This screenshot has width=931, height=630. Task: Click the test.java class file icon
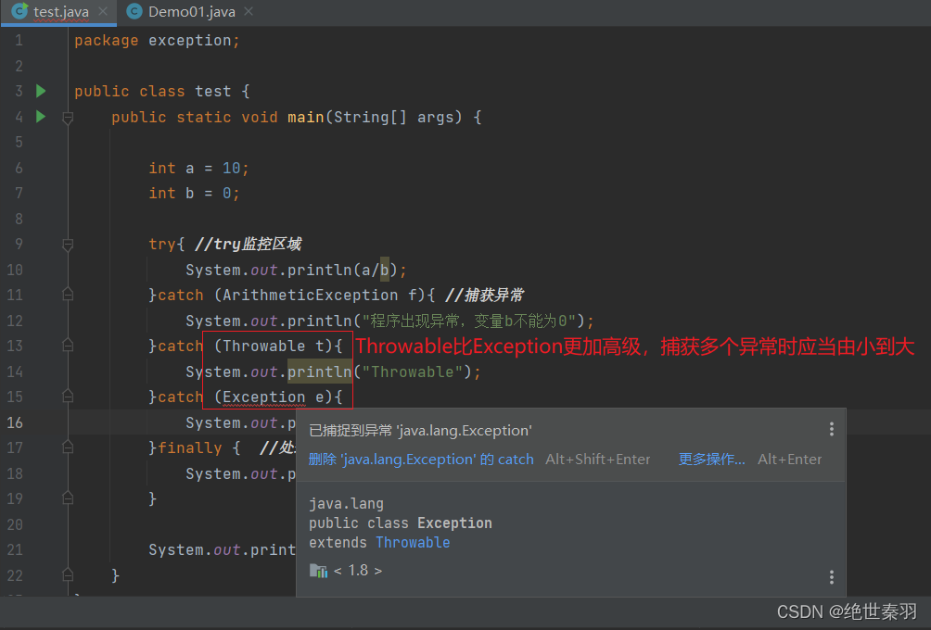pos(19,11)
